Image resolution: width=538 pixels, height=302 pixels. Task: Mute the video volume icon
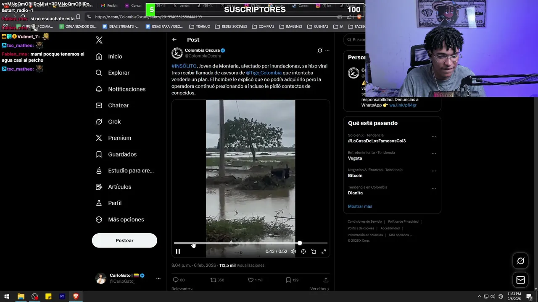coord(293,251)
